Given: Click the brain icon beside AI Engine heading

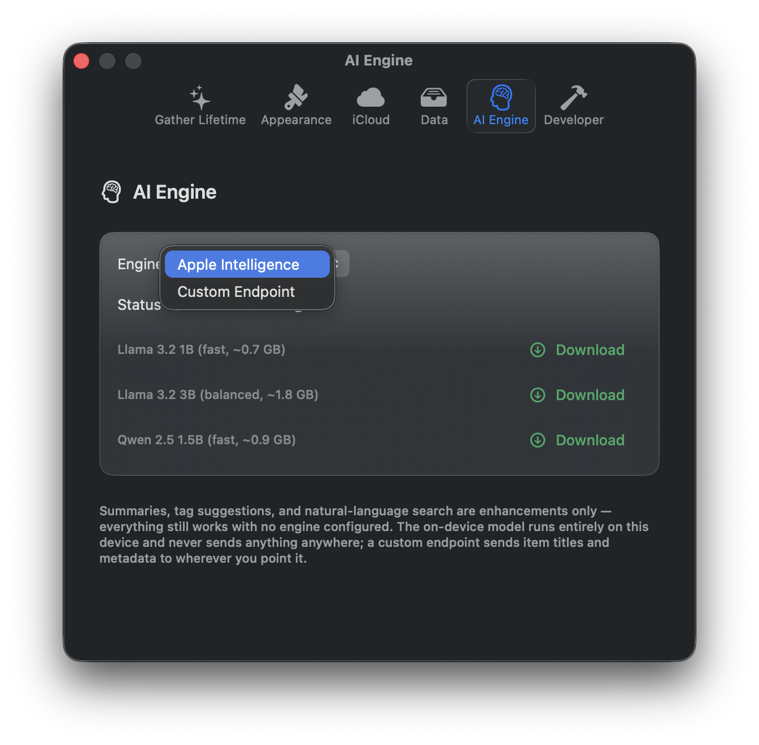Looking at the screenshot, I should 111,192.
